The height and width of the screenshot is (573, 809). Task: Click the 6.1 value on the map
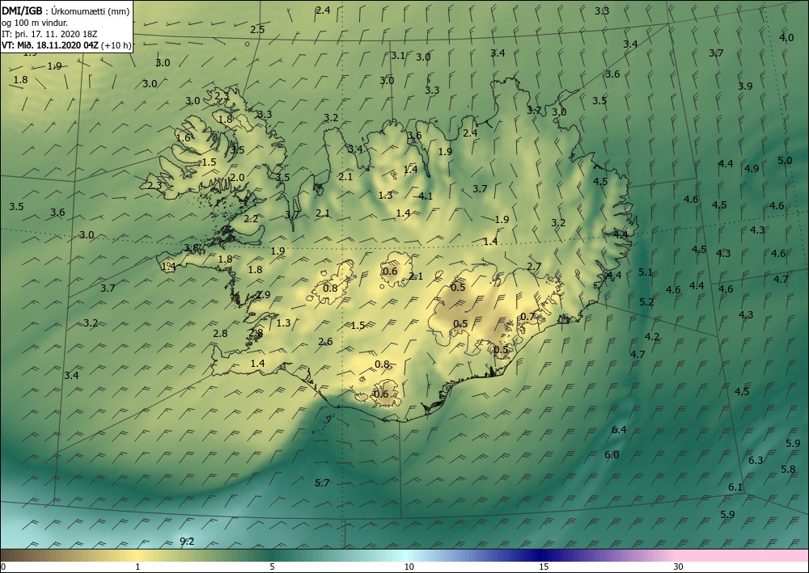tap(735, 487)
